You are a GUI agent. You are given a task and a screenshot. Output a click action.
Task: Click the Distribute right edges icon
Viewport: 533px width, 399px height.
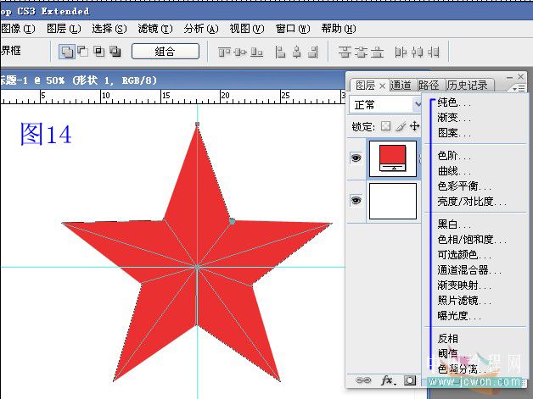coord(434,53)
